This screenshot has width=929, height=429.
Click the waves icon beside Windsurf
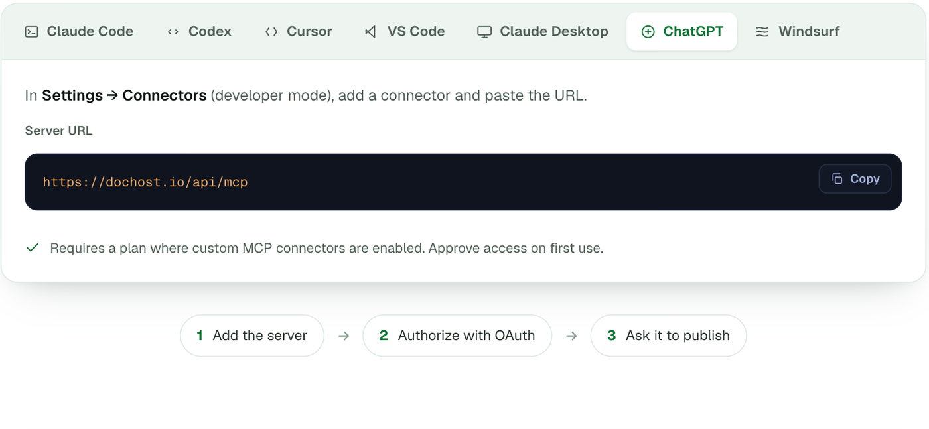click(762, 32)
